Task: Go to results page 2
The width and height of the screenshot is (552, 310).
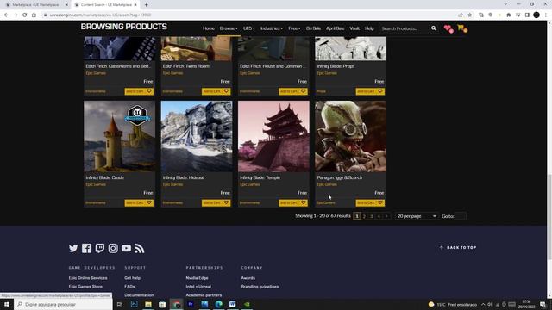Action: [364, 216]
